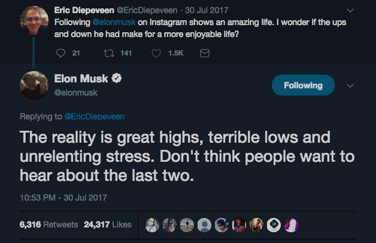Click the reply icon under Eric's tweet
This screenshot has height=243, width=376.
(x=60, y=53)
